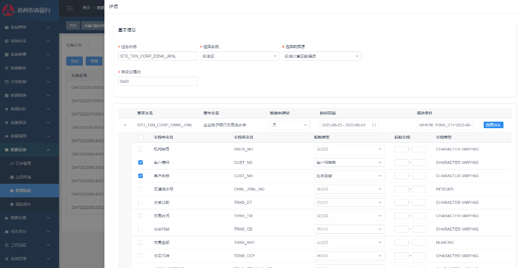The image size is (521, 268).
Task: Click the INTEGER type of CHNL_JRNL_NO
Action: (444, 189)
